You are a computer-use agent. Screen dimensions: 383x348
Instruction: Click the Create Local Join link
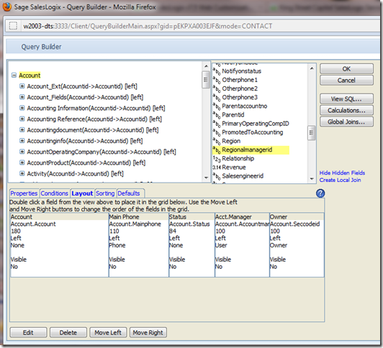pos(340,180)
